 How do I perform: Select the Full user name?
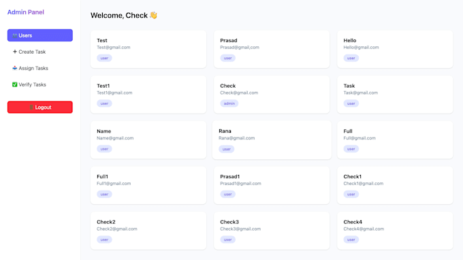point(348,131)
